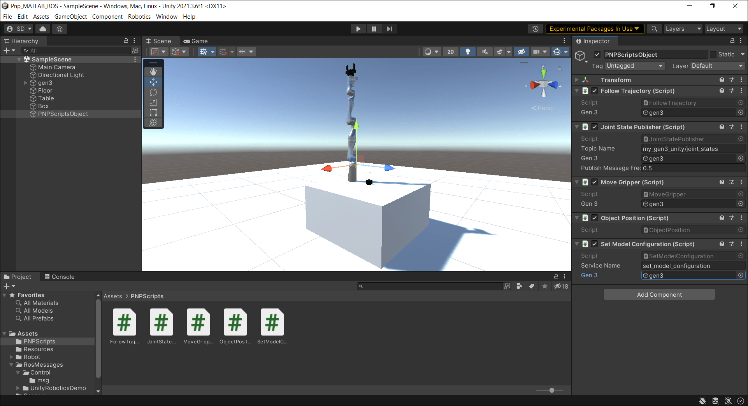The width and height of the screenshot is (748, 406).
Task: Toggle scene lighting
Action: pyautogui.click(x=468, y=52)
